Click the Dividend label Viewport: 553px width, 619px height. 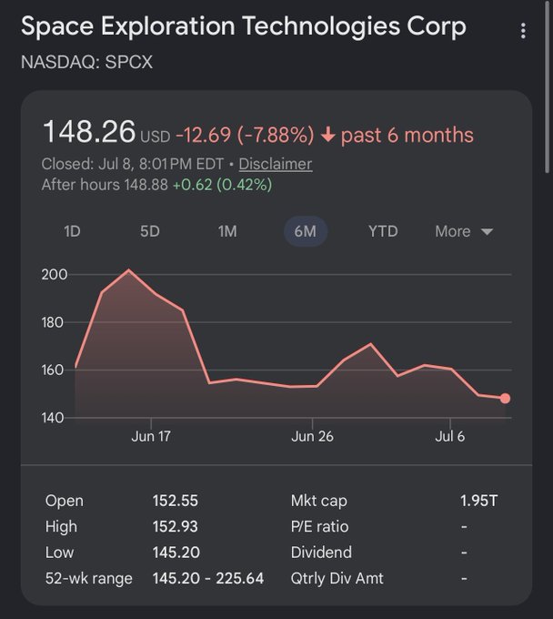(321, 553)
